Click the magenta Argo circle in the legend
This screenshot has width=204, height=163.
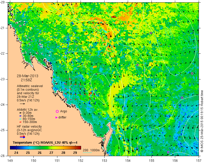coord(57,111)
